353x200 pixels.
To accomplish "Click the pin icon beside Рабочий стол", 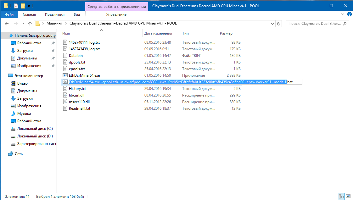I will 53,43.
